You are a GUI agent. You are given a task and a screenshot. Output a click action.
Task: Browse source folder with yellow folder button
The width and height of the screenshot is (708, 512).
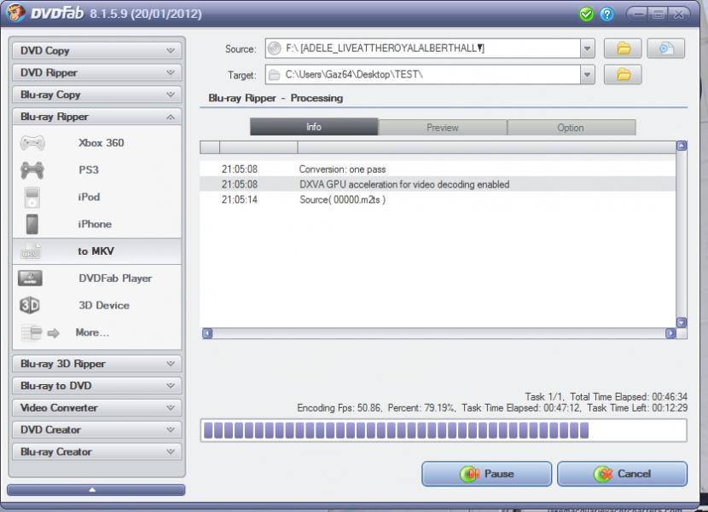click(623, 49)
